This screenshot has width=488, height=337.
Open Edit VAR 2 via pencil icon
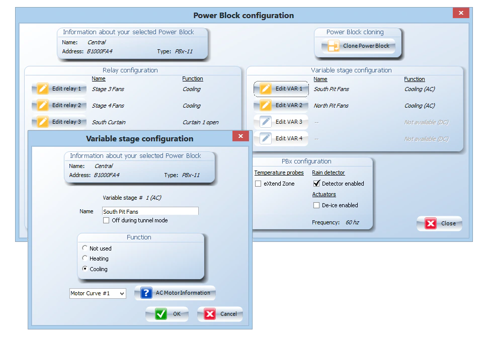point(266,106)
